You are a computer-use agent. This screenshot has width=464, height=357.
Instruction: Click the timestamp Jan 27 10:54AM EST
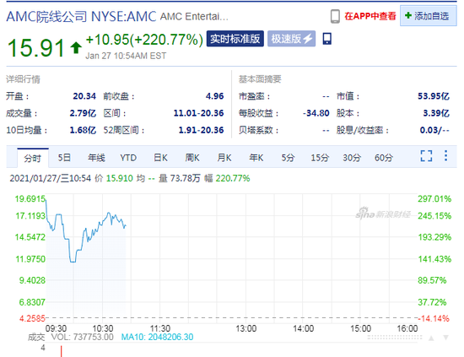126,56
